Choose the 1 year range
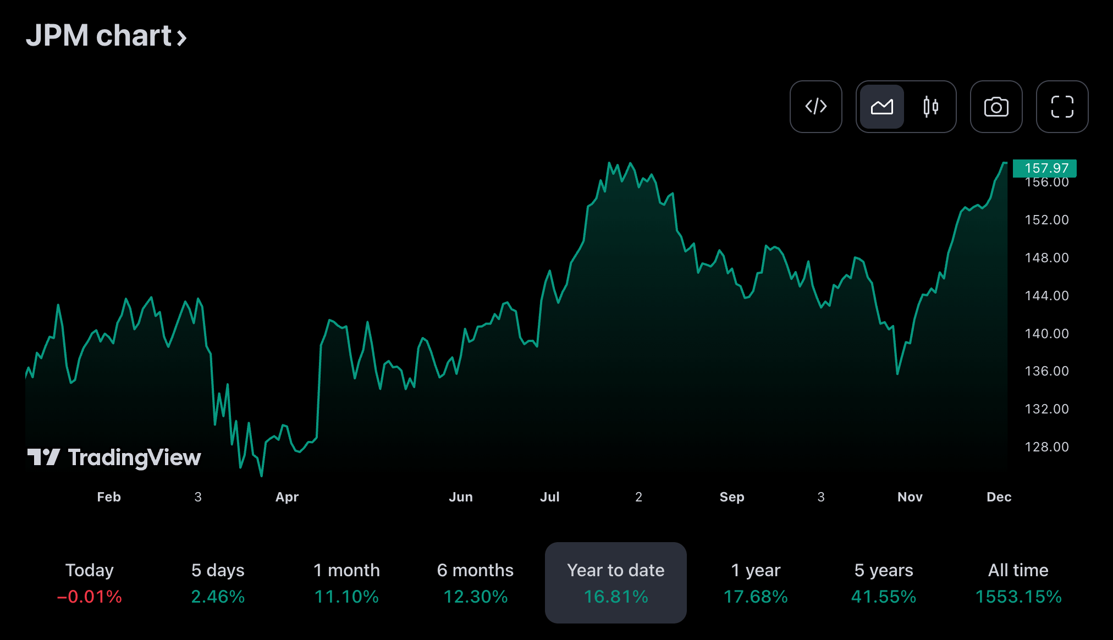 [x=756, y=582]
